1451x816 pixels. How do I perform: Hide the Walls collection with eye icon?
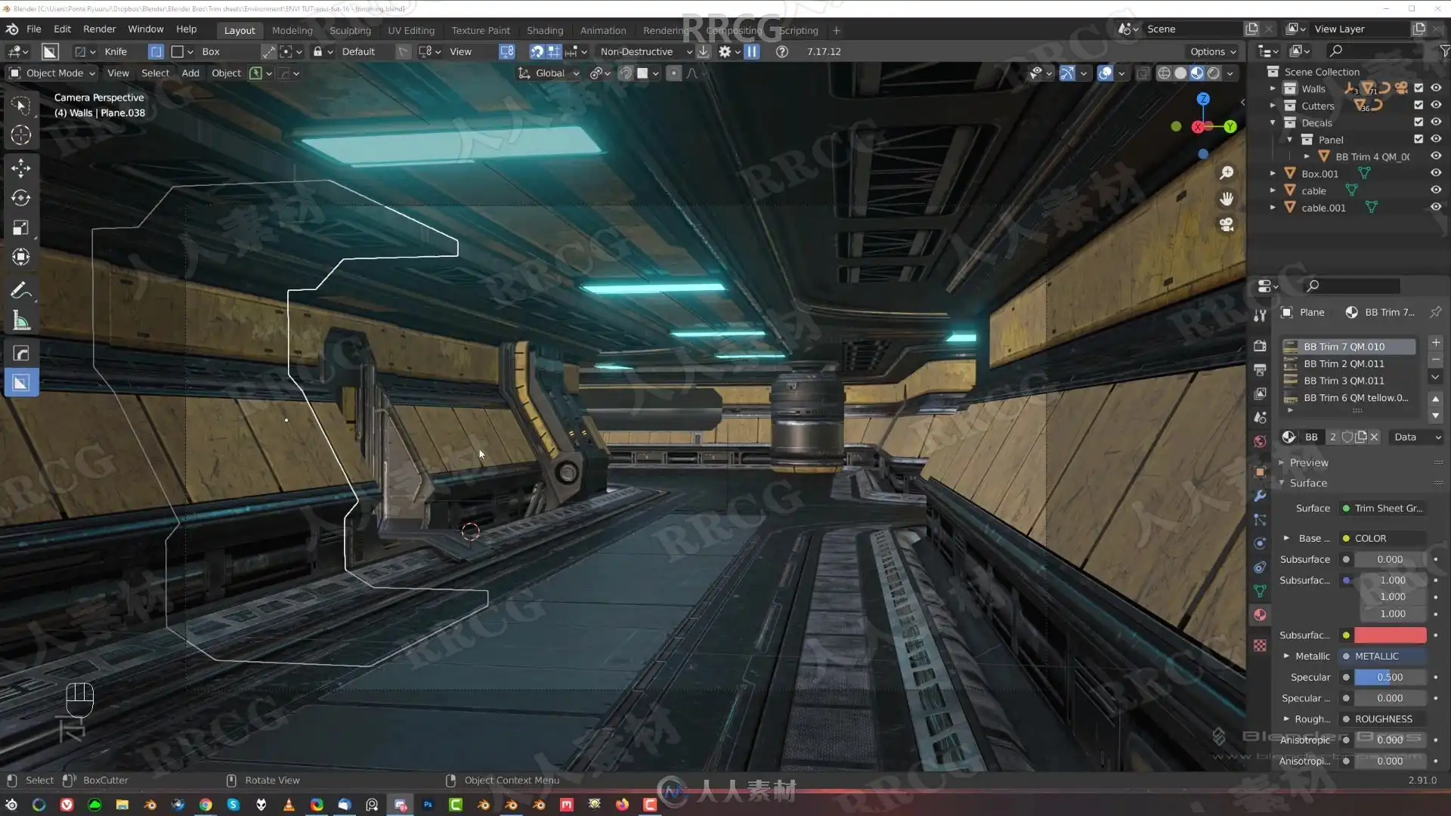coord(1436,88)
